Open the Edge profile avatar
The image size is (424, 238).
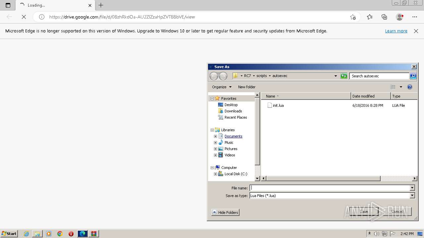(x=399, y=17)
